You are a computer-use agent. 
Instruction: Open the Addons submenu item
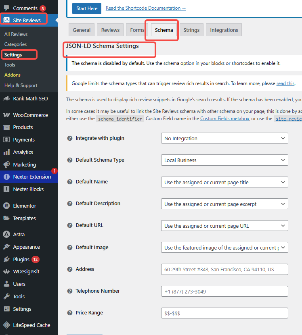[13, 75]
